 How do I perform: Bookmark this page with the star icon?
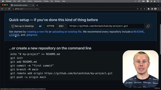pos(144,9)
